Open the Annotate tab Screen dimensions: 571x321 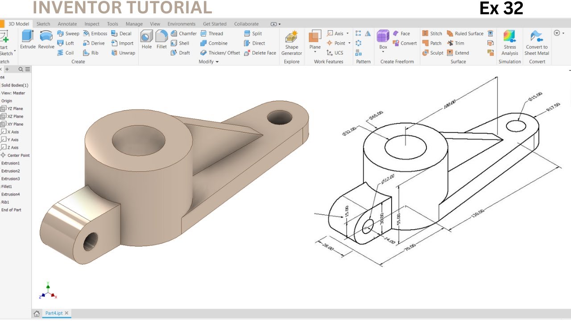pyautogui.click(x=67, y=24)
